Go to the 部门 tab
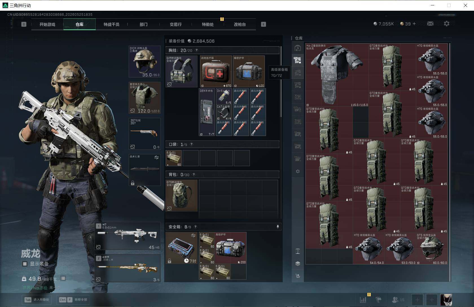Screen dimensions: 474x307 (144, 24)
